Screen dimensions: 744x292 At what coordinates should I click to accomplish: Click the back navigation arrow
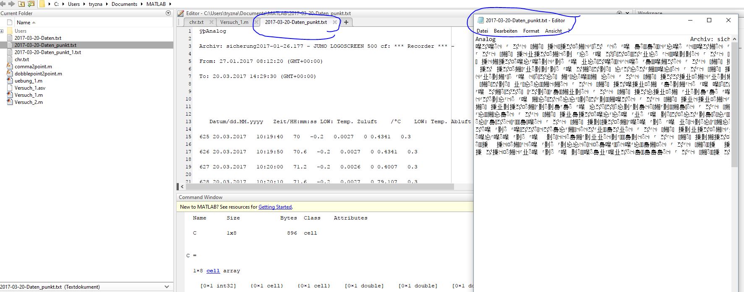[3, 4]
